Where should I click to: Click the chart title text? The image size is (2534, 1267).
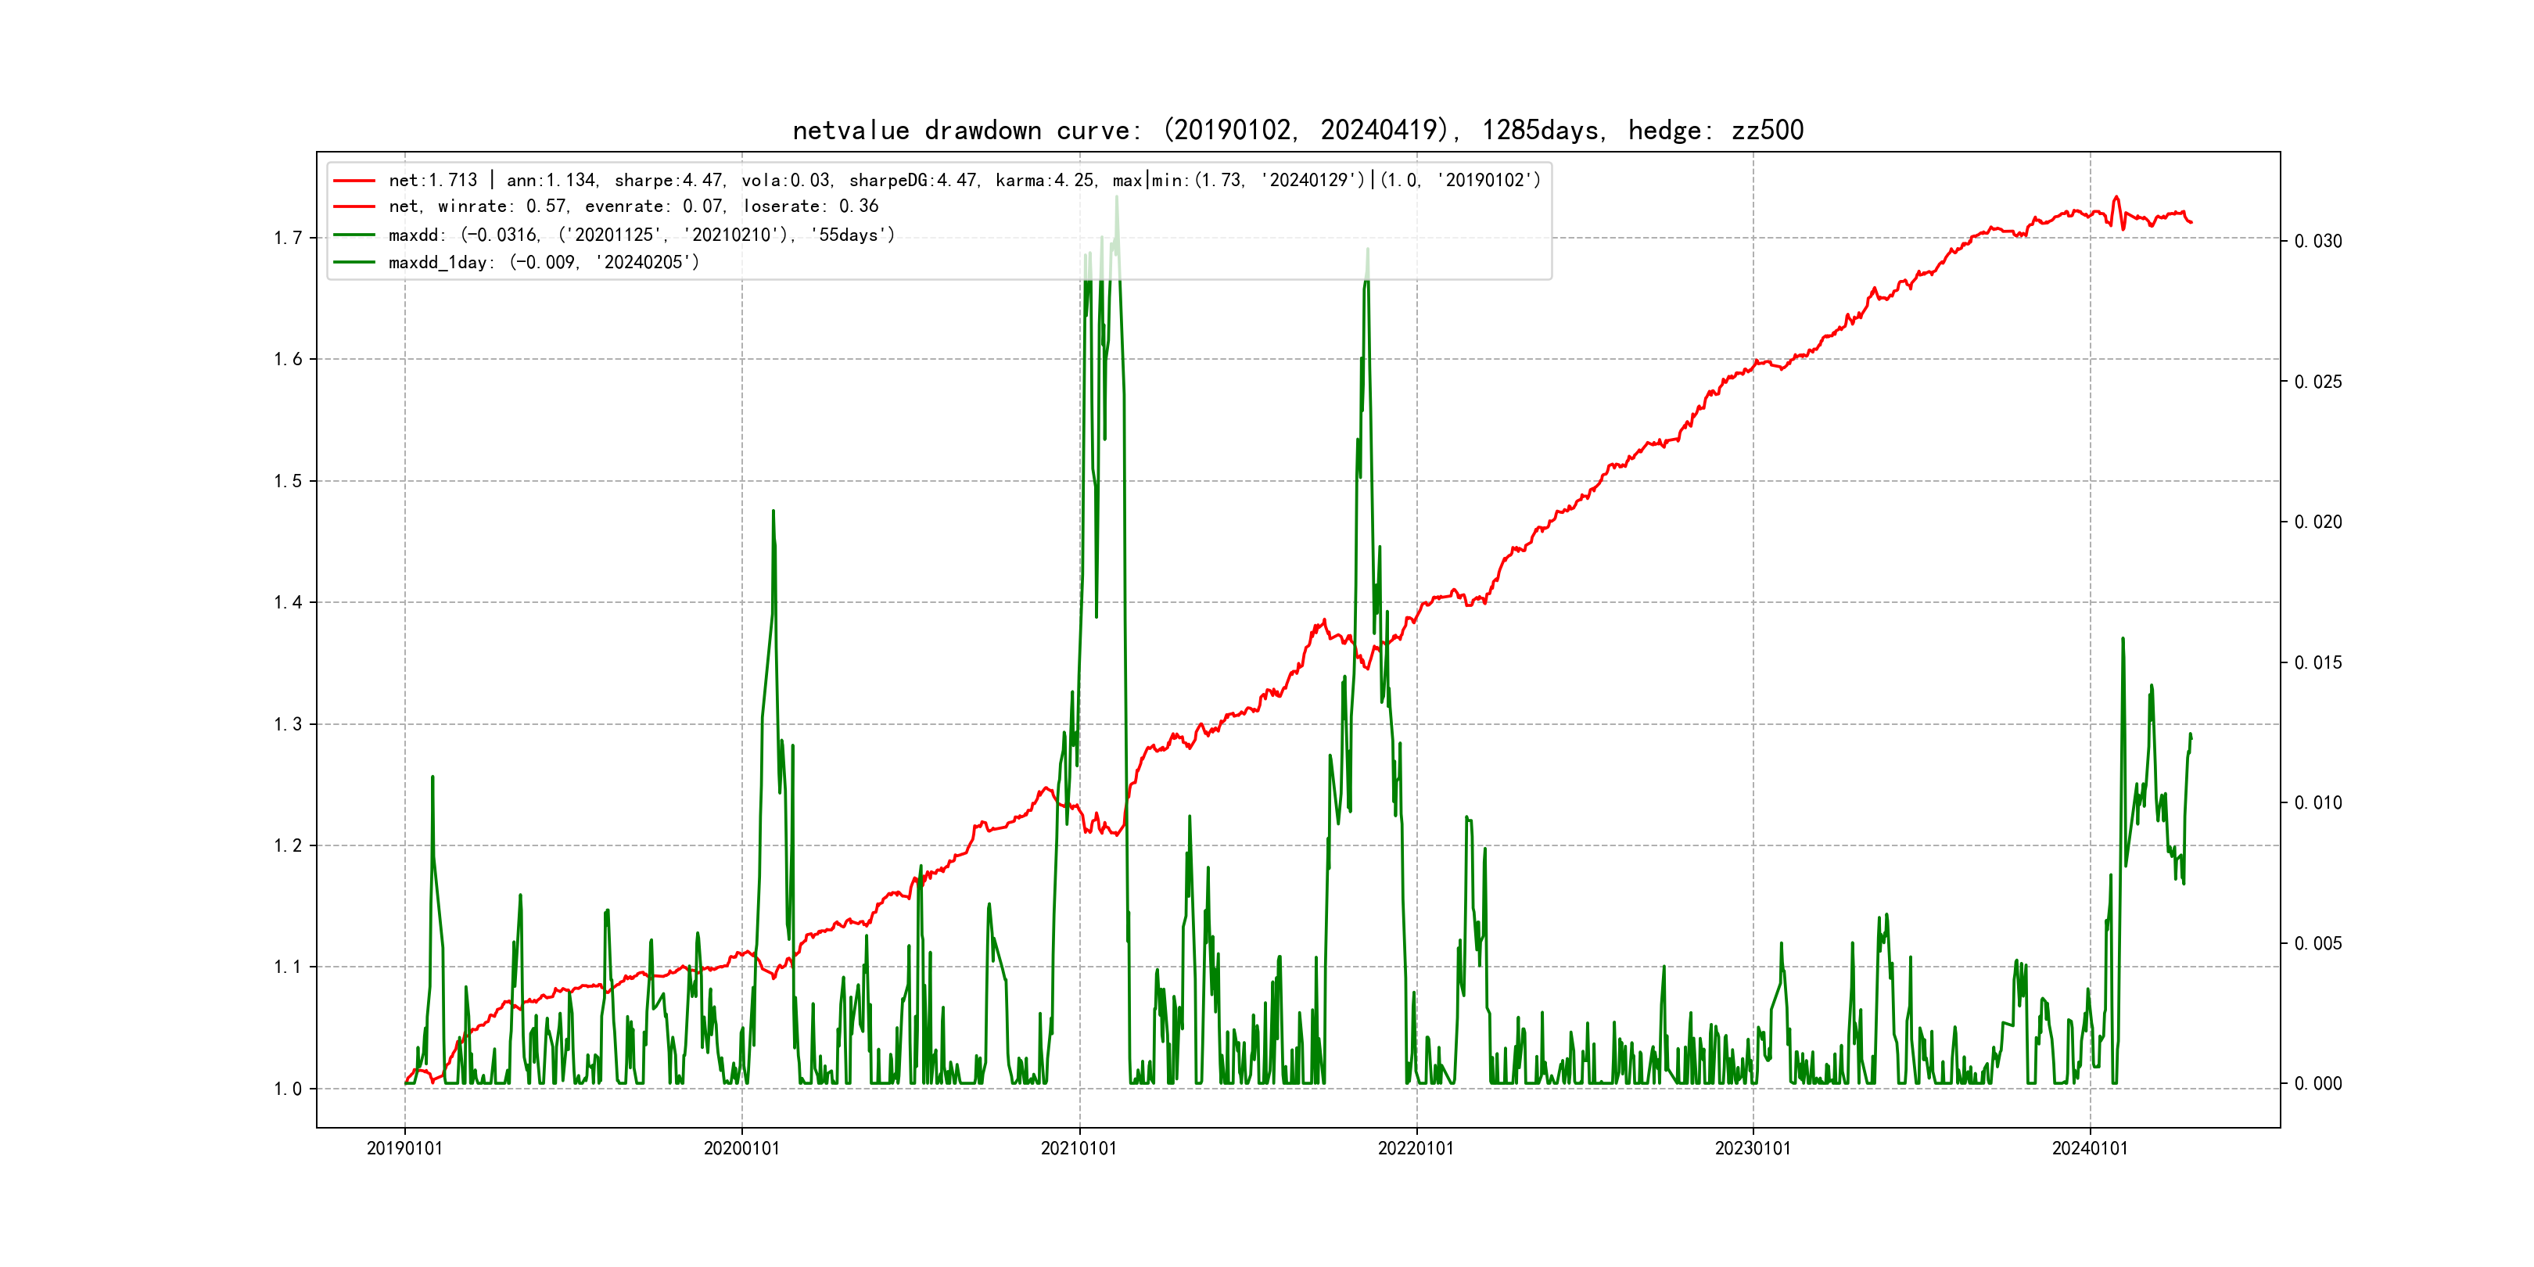[x=1298, y=130]
